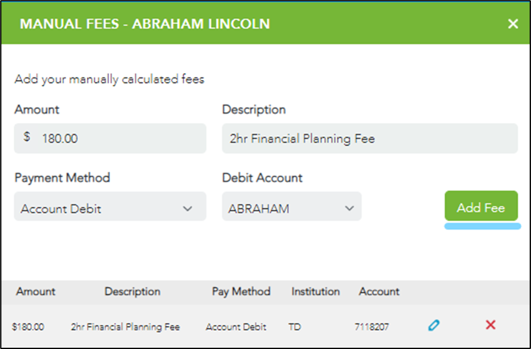Open the Account Debit payment method dropdown
This screenshot has width=531, height=349.
pos(110,206)
